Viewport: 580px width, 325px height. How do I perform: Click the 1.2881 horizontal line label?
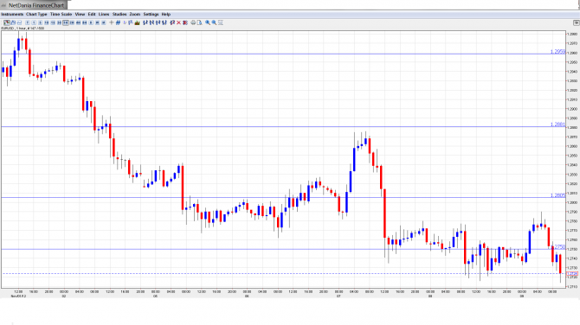pos(557,124)
